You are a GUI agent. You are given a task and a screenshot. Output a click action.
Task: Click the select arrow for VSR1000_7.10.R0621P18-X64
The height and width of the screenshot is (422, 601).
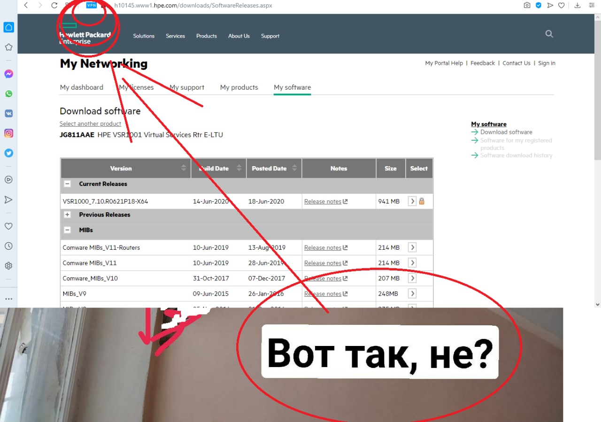tap(412, 201)
